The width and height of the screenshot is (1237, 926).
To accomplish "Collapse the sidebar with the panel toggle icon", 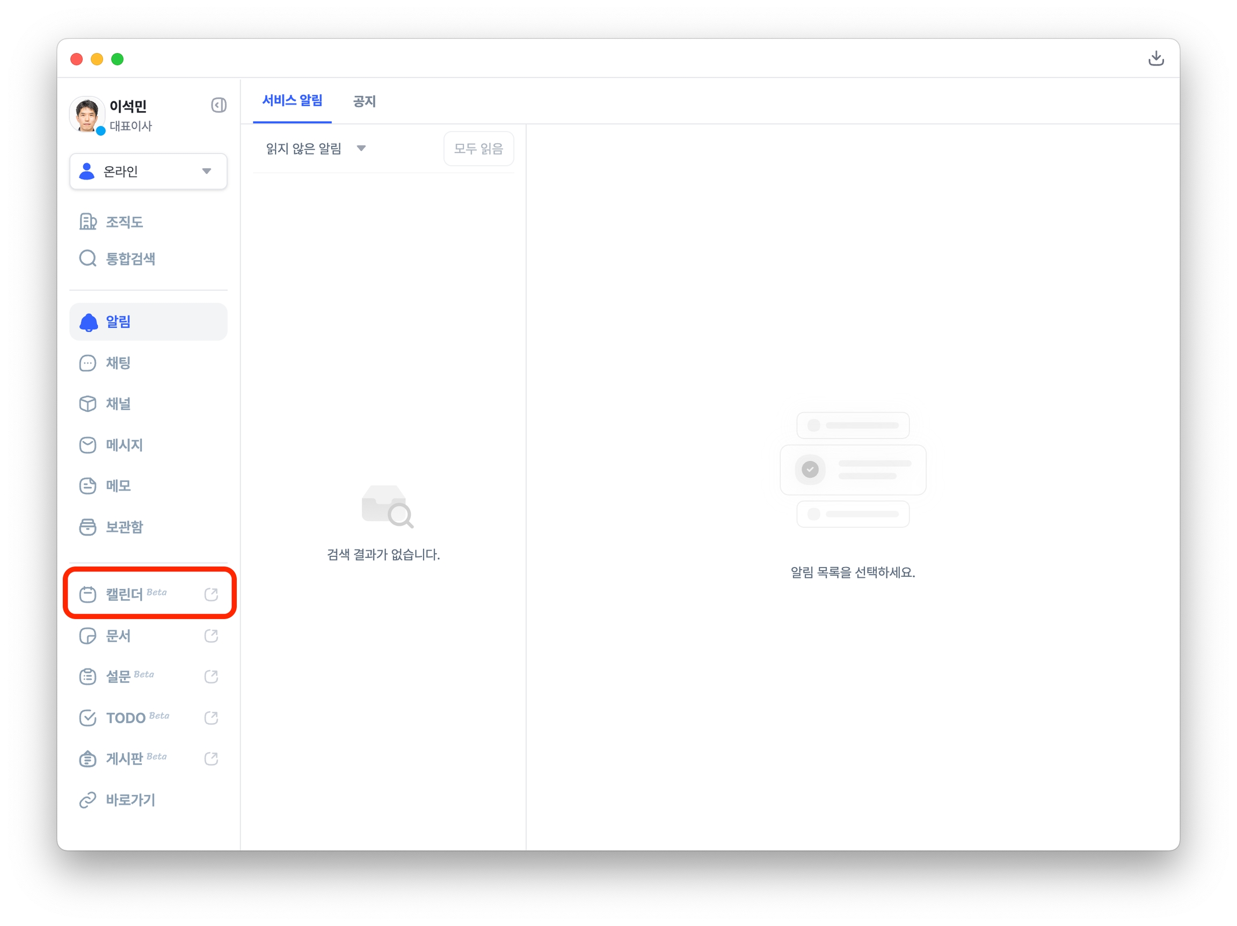I will (219, 105).
